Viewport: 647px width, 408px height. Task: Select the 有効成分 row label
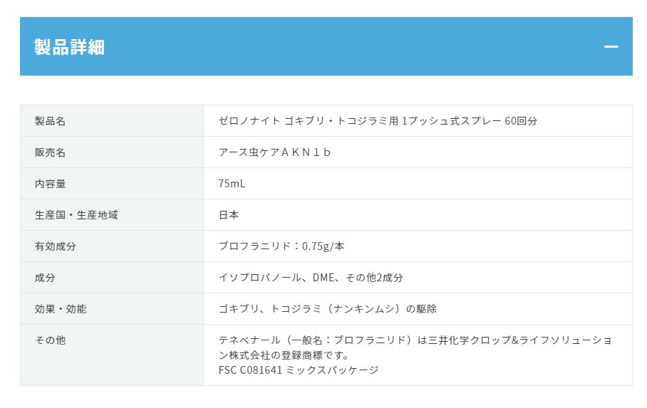point(56,246)
